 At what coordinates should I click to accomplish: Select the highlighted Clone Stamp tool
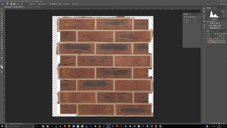click(x=1, y=35)
